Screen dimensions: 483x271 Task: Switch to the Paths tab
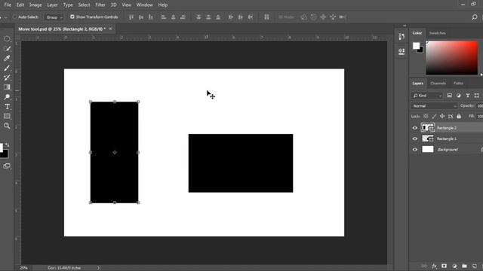tap(458, 84)
